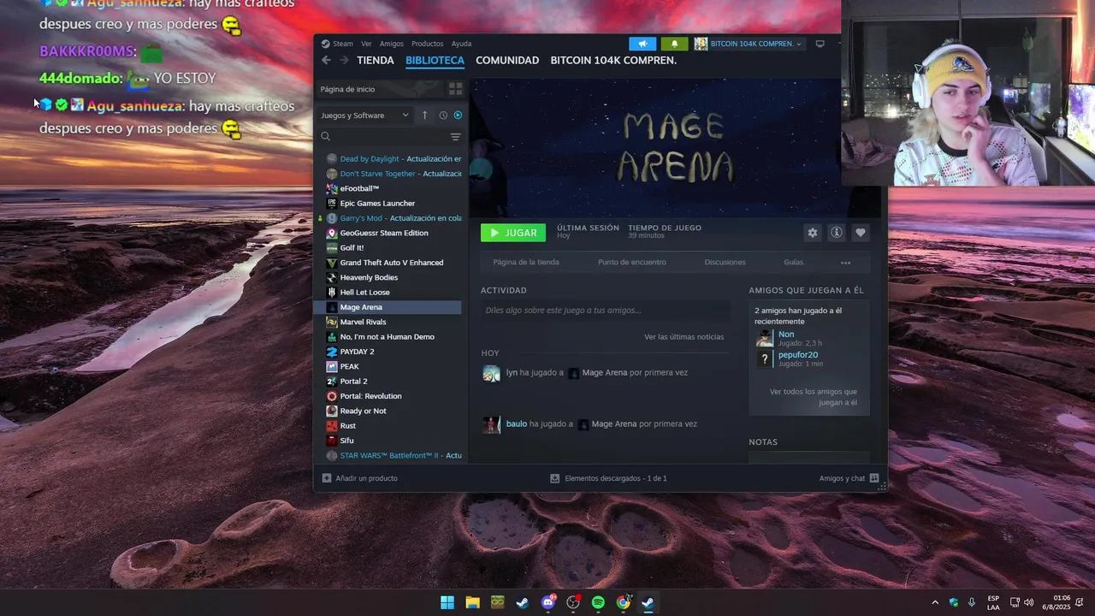The height and width of the screenshot is (616, 1095).
Task: Go to the TIENDA tab
Action: pyautogui.click(x=376, y=61)
